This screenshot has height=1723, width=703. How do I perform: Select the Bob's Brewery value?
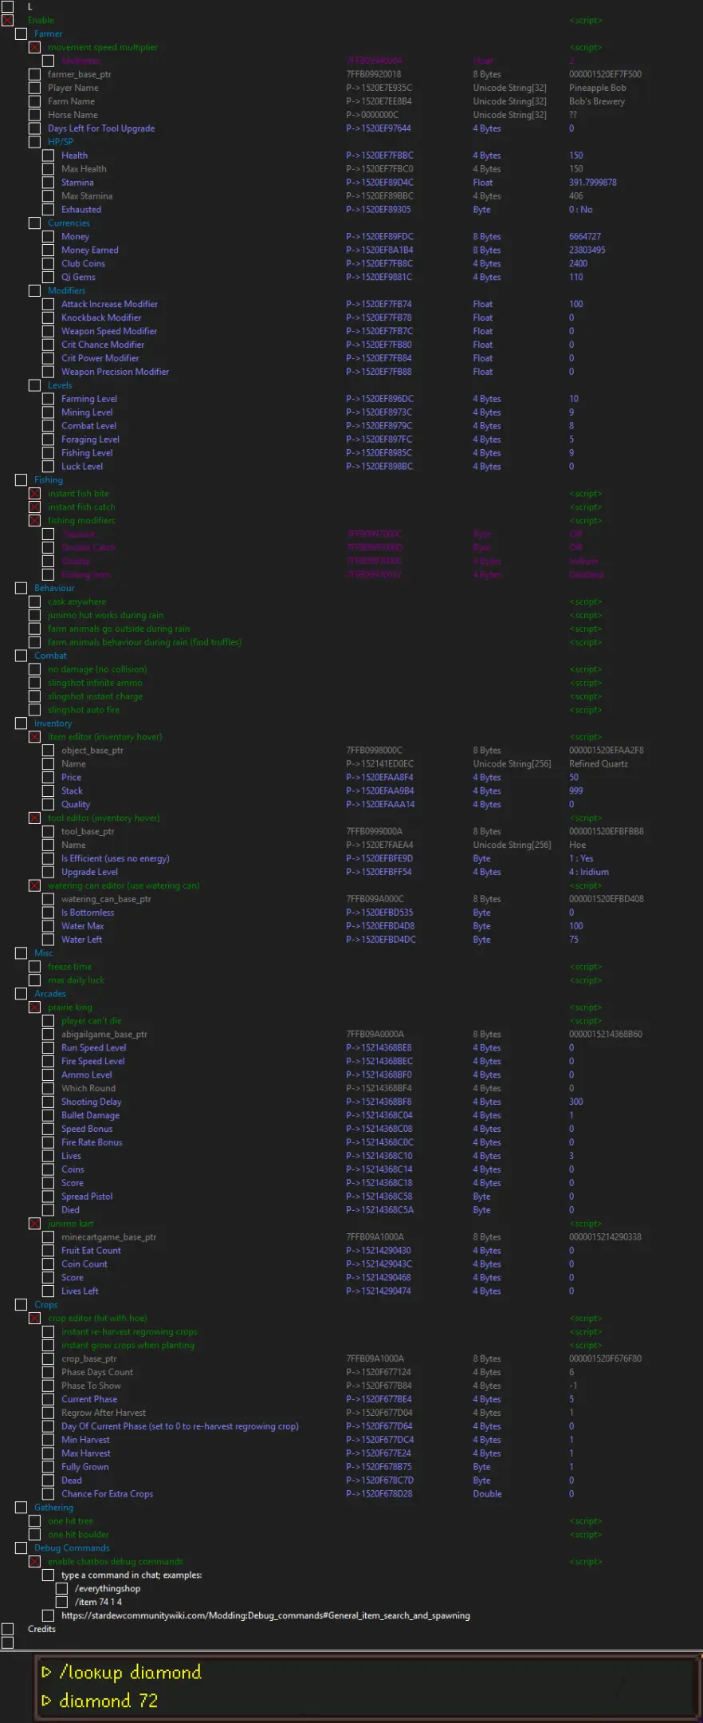(596, 101)
